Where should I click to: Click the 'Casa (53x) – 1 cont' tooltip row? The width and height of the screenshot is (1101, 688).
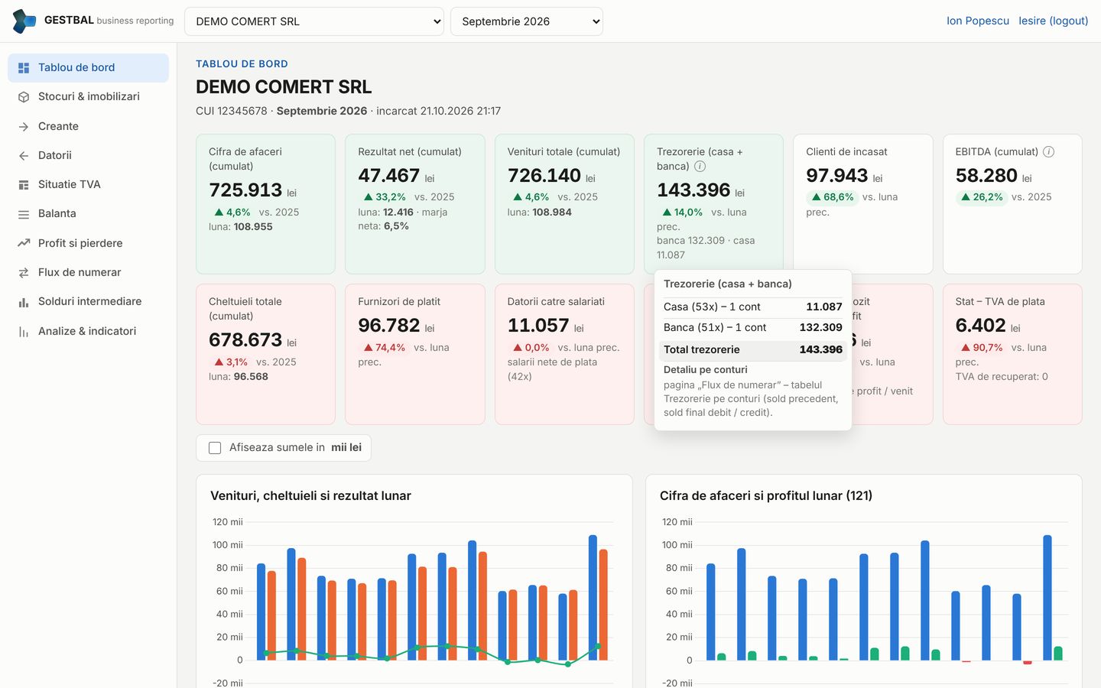(753, 307)
